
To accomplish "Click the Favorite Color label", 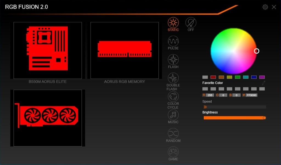I will point(213,83).
